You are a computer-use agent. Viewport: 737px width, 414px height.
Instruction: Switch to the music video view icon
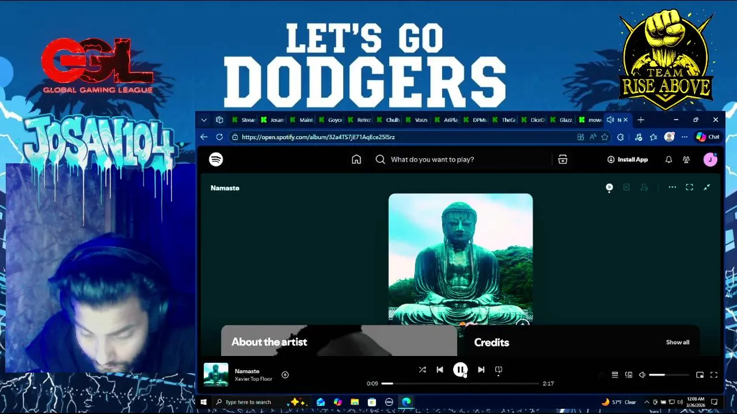tap(626, 187)
